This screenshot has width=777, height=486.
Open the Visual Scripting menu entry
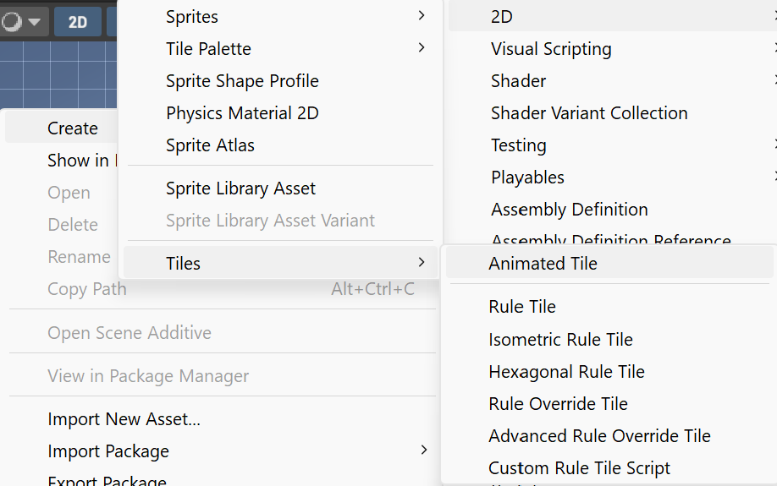coord(551,49)
